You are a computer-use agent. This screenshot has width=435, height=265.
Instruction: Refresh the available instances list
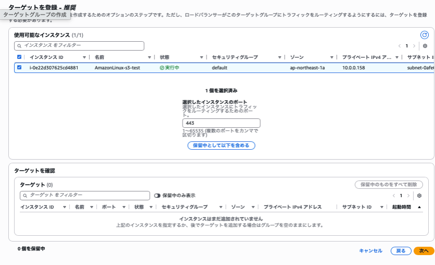point(424,35)
